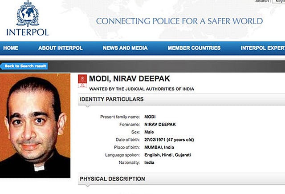Expand the PHYSICAL DESCRIPTION section
The height and width of the screenshot is (194, 285).
point(112,179)
